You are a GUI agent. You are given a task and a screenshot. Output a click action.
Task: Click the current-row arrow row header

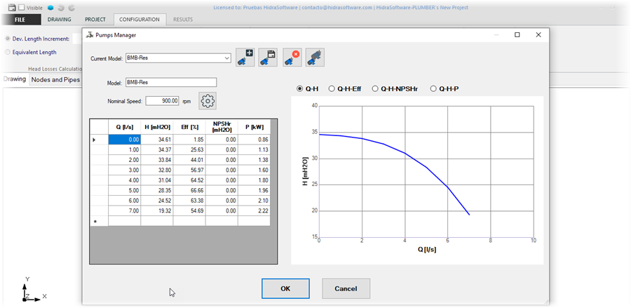(99, 140)
